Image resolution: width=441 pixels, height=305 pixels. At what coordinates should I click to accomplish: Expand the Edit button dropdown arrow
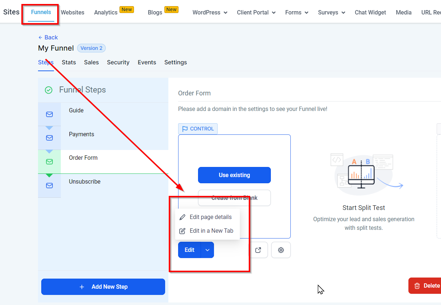(207, 250)
